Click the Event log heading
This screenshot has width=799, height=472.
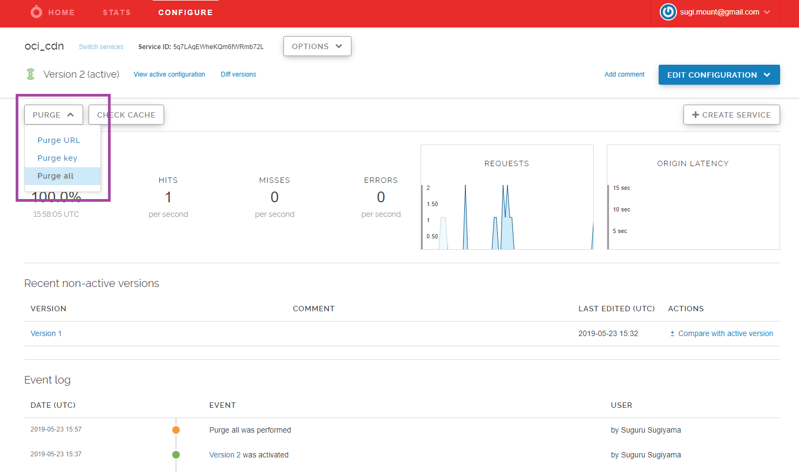48,380
